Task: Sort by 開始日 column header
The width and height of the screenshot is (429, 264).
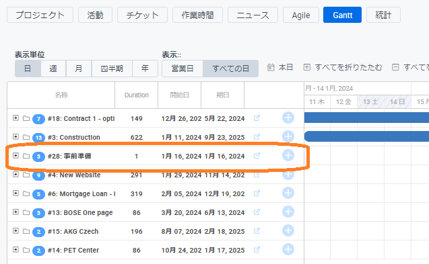Action: (179, 95)
